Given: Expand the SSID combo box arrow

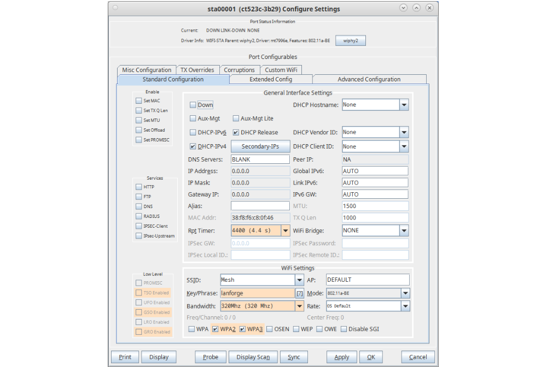Looking at the screenshot, I should pos(299,280).
